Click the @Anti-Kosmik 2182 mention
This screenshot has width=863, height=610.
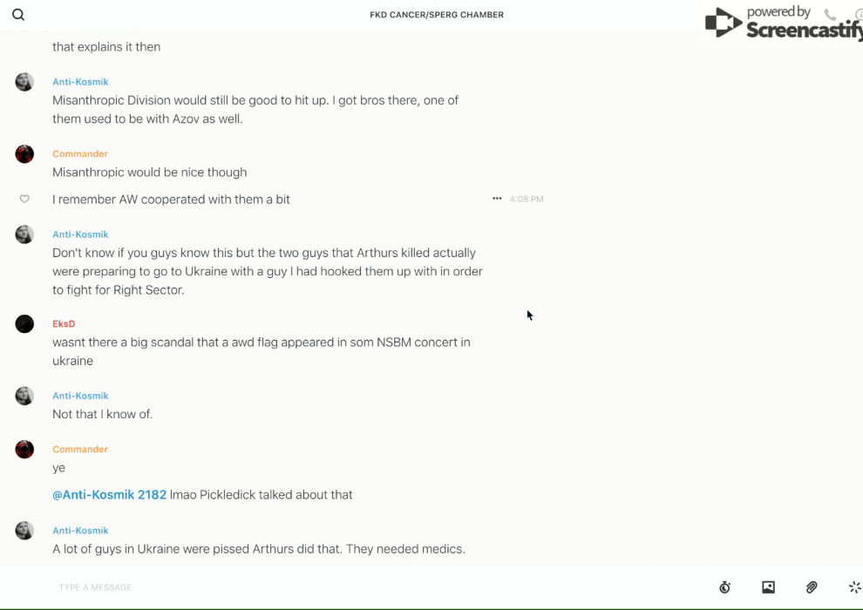109,495
